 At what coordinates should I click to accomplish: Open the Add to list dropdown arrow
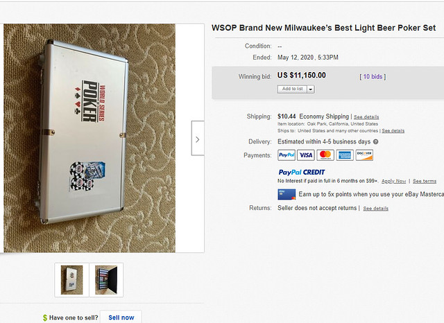[310, 89]
